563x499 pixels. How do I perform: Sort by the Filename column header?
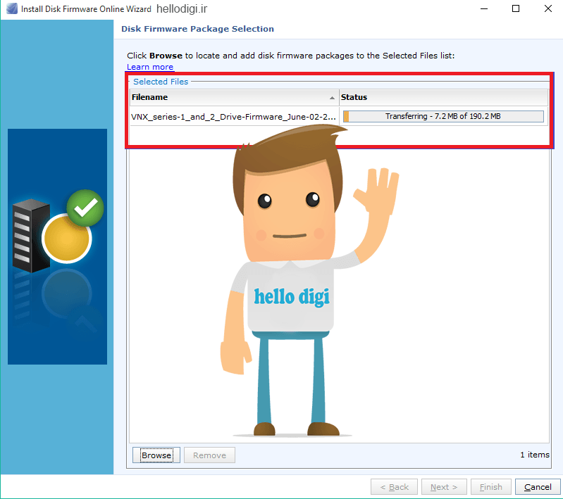click(234, 98)
